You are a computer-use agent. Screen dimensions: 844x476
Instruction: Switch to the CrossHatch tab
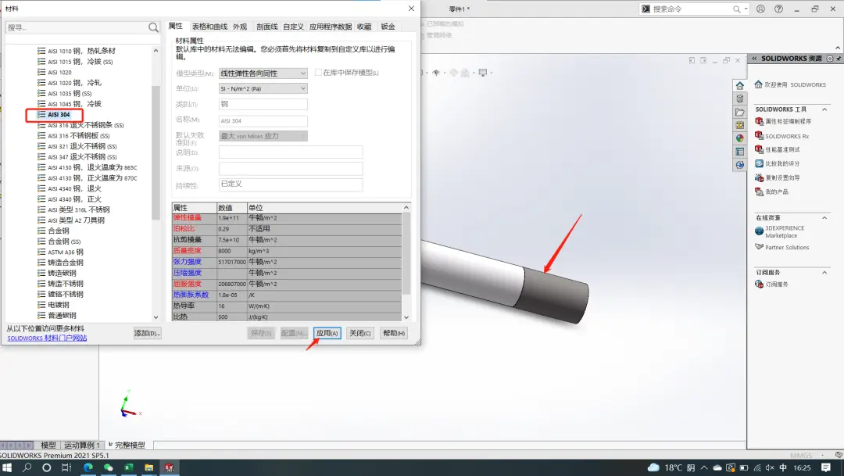266,27
